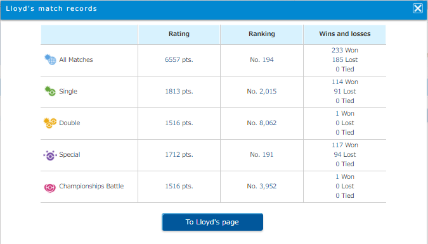
Task: Click the No. 3,952 ranking
Action: (262, 186)
